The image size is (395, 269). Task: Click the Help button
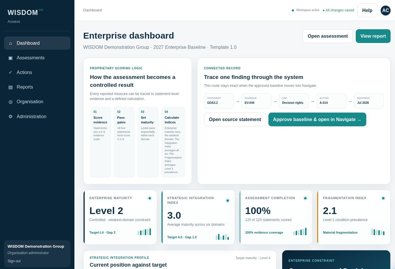coord(367,11)
